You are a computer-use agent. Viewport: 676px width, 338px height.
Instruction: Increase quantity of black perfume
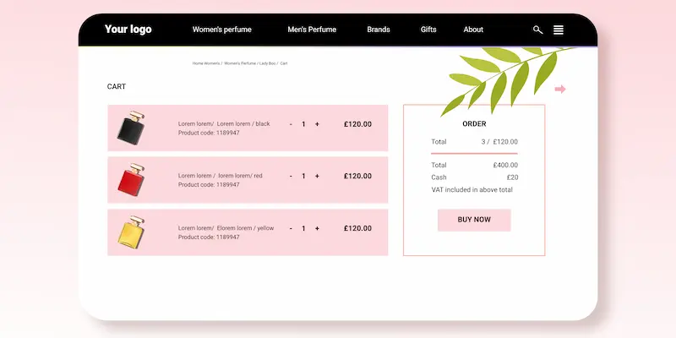coord(317,124)
